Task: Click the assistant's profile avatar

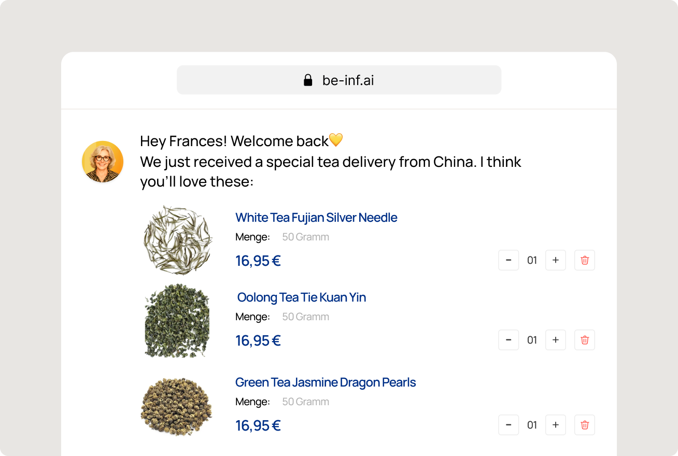Action: click(x=103, y=162)
